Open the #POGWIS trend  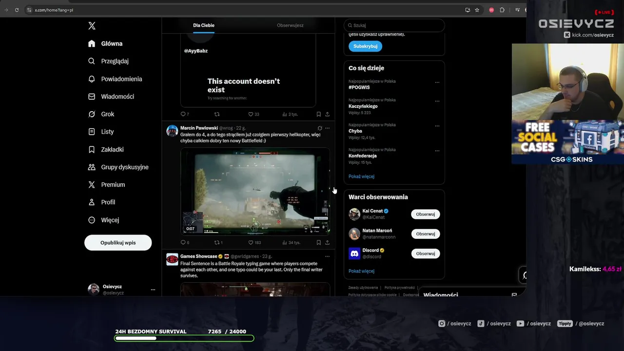[359, 88]
